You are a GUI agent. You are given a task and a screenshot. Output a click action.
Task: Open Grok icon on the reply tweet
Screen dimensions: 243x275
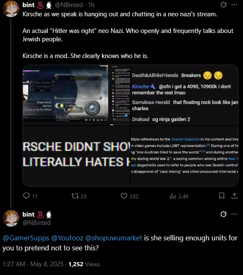pos(223,214)
